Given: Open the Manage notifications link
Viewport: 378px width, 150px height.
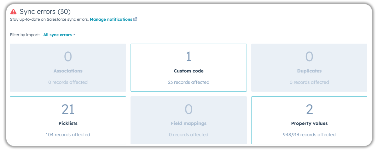Looking at the screenshot, I should click(x=111, y=19).
